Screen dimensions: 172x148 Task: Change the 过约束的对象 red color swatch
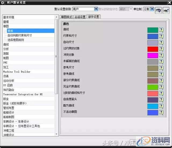click(x=153, y=49)
